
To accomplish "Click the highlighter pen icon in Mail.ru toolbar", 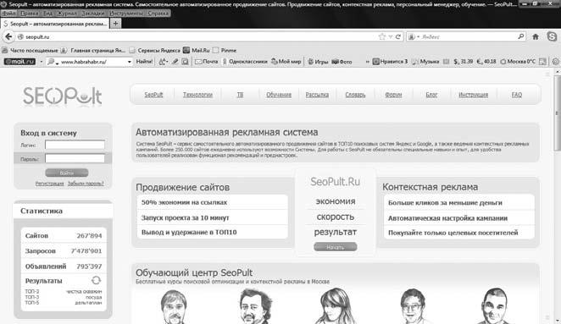I will 175,62.
